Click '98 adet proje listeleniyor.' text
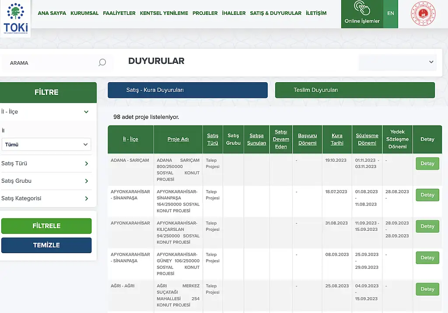This screenshot has width=448, height=313. (146, 117)
